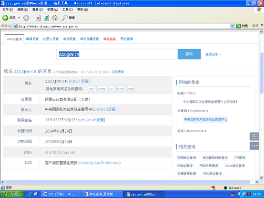Open the 工具 menu
264x198 pixels.
pos(67,10)
